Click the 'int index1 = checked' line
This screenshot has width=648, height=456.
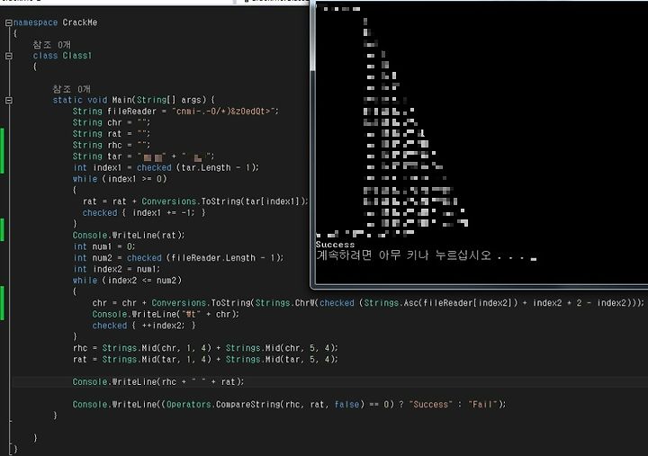pyautogui.click(x=166, y=167)
